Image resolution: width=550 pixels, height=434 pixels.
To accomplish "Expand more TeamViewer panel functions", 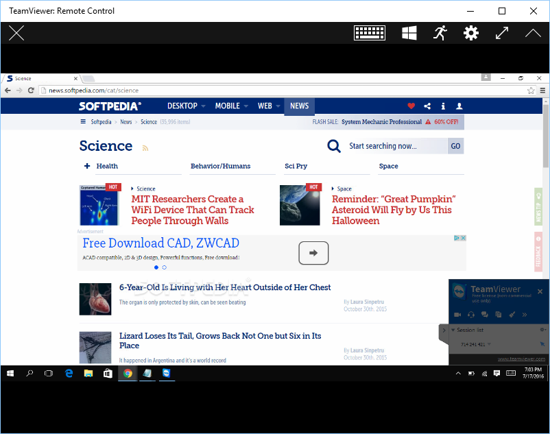I will pos(525,315).
